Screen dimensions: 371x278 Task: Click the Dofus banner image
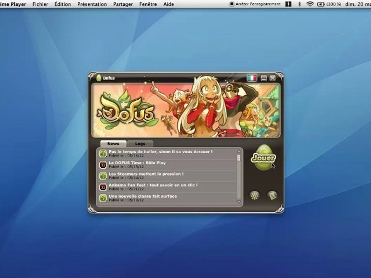[x=186, y=110]
